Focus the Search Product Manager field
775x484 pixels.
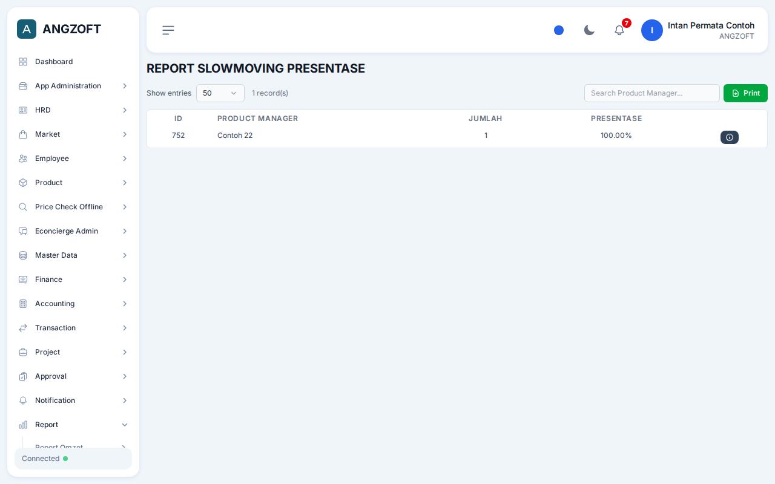coord(652,93)
